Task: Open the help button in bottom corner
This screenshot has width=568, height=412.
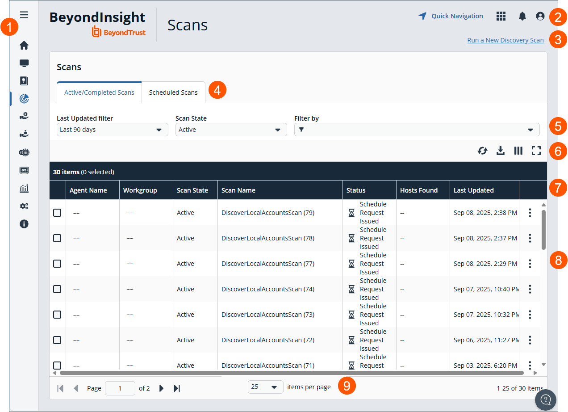Action: click(x=546, y=399)
